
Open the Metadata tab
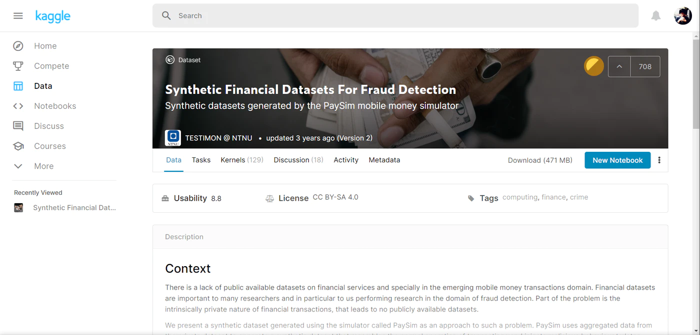(384, 160)
